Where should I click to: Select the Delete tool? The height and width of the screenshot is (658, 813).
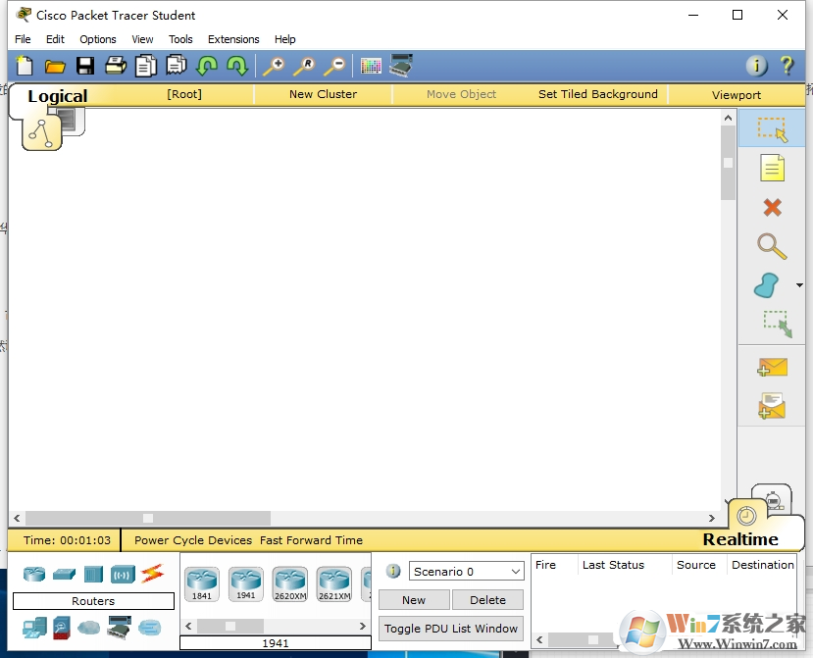772,207
